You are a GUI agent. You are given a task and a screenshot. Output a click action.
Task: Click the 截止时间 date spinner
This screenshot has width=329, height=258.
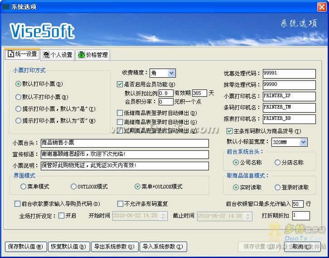click(x=248, y=216)
